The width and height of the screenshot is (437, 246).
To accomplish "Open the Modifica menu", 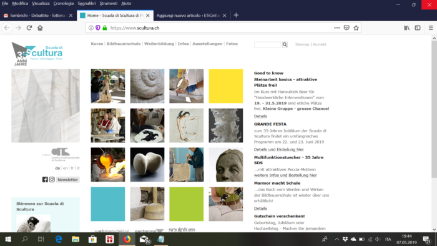I will click(20, 4).
